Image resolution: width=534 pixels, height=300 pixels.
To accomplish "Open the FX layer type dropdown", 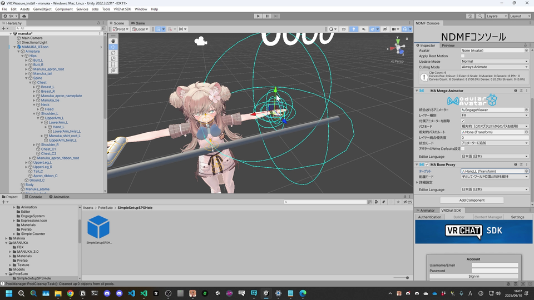I will pos(495,116).
